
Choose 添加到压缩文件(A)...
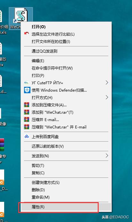click(x=66, y=105)
